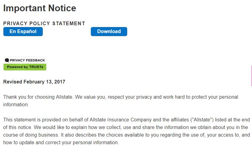Click the PRIVACY FEEDBACK label text

pyautogui.click(x=27, y=60)
